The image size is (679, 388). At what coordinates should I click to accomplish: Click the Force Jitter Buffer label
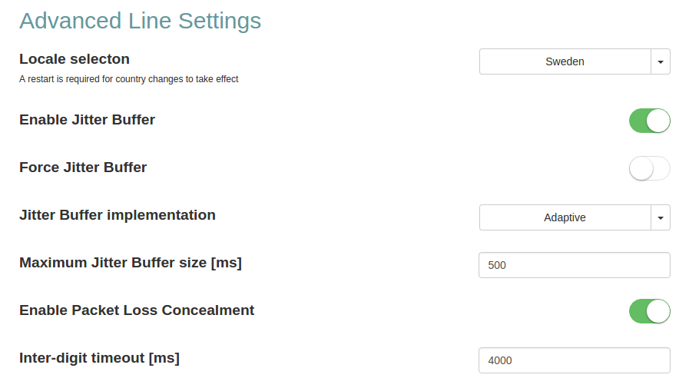83,167
